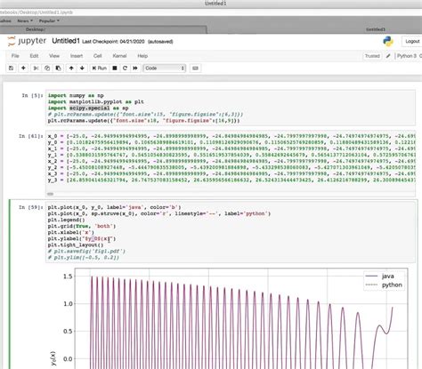Run the current cell button
Viewport: 422px width, 369px height.
tap(99, 68)
